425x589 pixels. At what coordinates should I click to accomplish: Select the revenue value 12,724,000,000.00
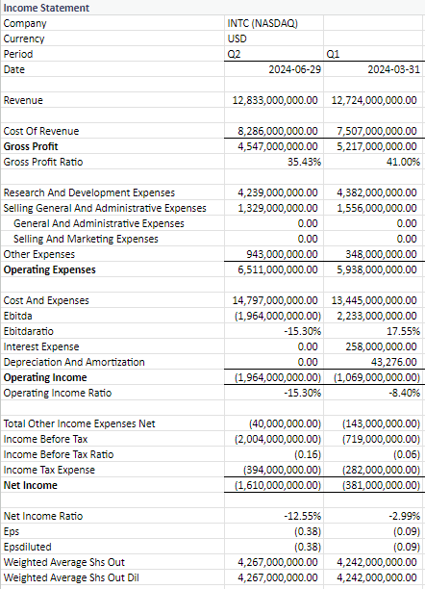coord(374,100)
